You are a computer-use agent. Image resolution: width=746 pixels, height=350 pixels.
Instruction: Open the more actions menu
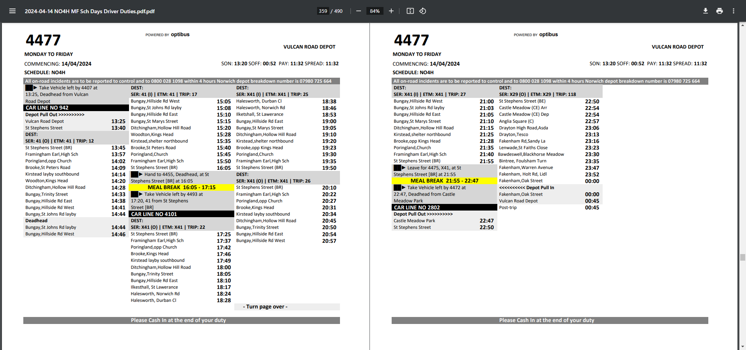click(734, 11)
